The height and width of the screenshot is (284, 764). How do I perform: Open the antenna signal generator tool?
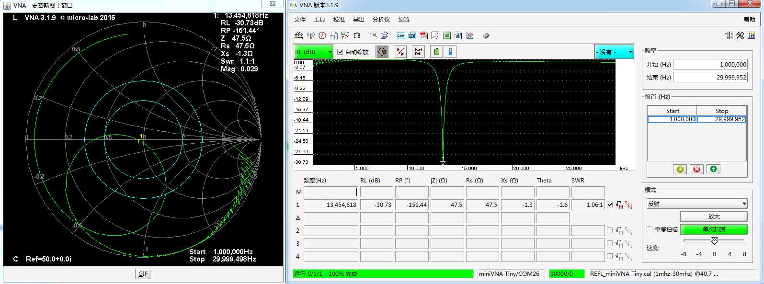(311, 35)
